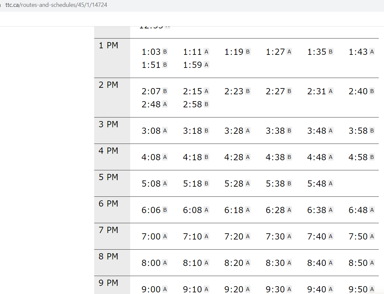Select the 8 PM hour row label
384x294 pixels.
click(x=109, y=257)
